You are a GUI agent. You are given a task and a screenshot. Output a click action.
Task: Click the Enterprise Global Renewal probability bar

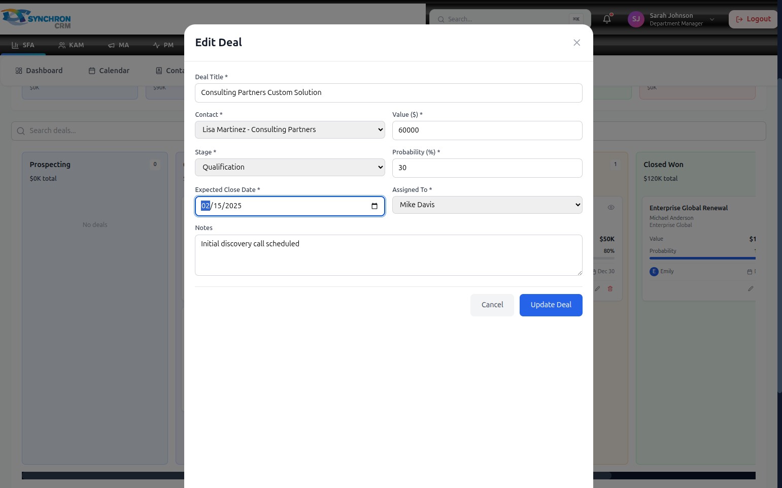pos(702,258)
